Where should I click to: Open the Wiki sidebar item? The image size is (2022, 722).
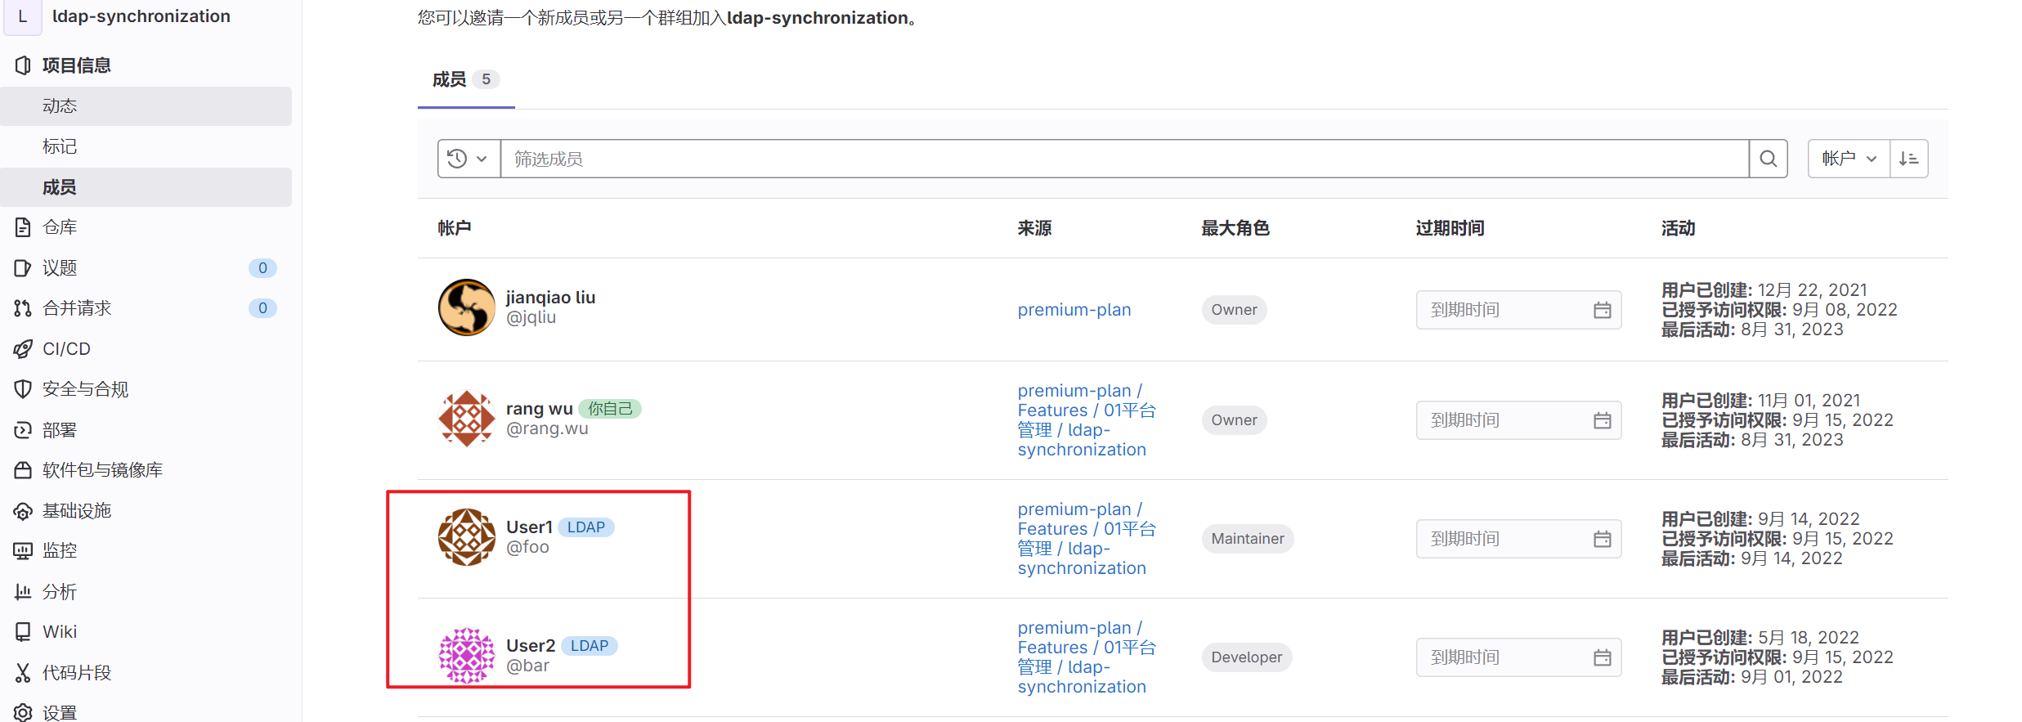coord(59,632)
